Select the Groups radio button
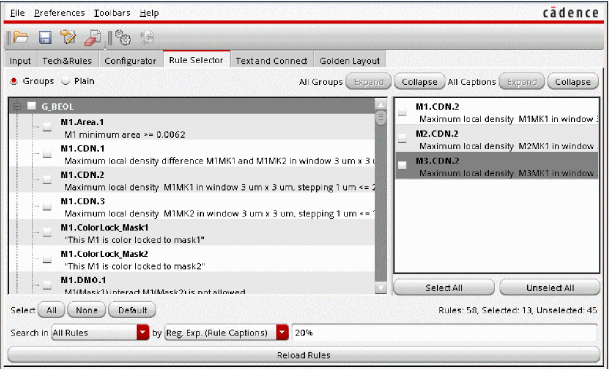Screen dimensions: 609x371 [x=14, y=81]
